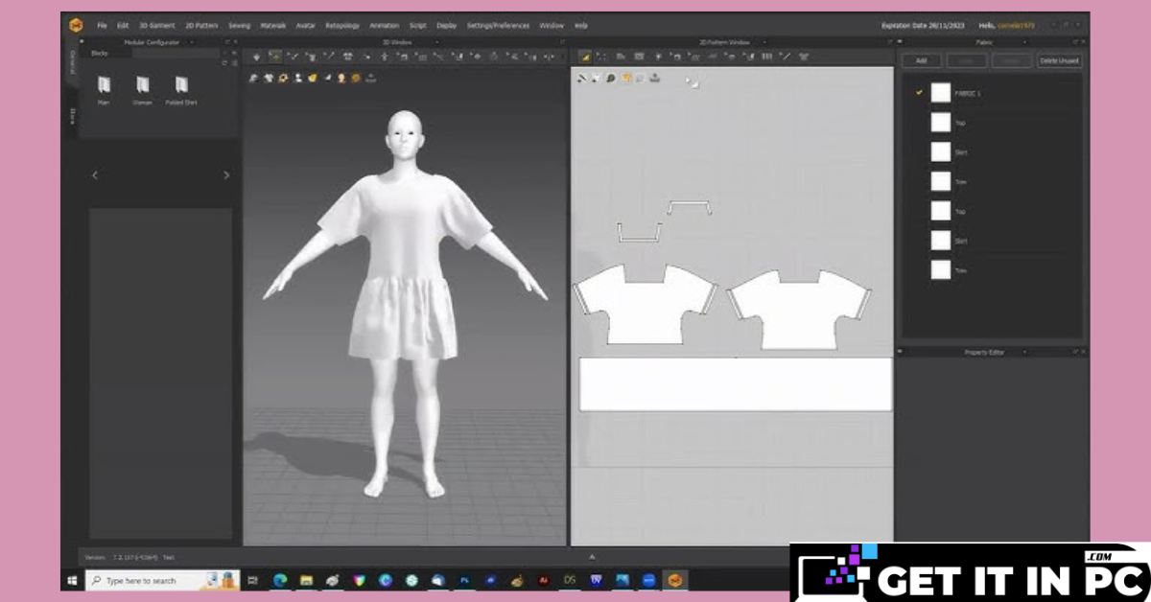Switch to the Store side tab
The width and height of the screenshot is (1151, 602).
(71, 116)
